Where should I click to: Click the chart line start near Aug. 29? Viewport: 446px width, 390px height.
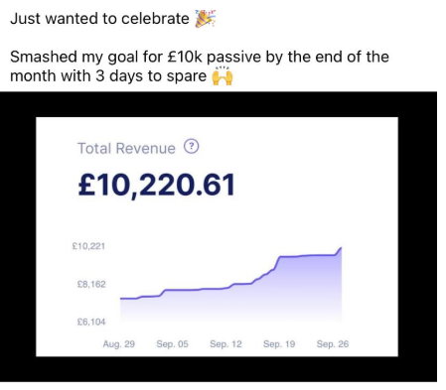pyautogui.click(x=121, y=299)
